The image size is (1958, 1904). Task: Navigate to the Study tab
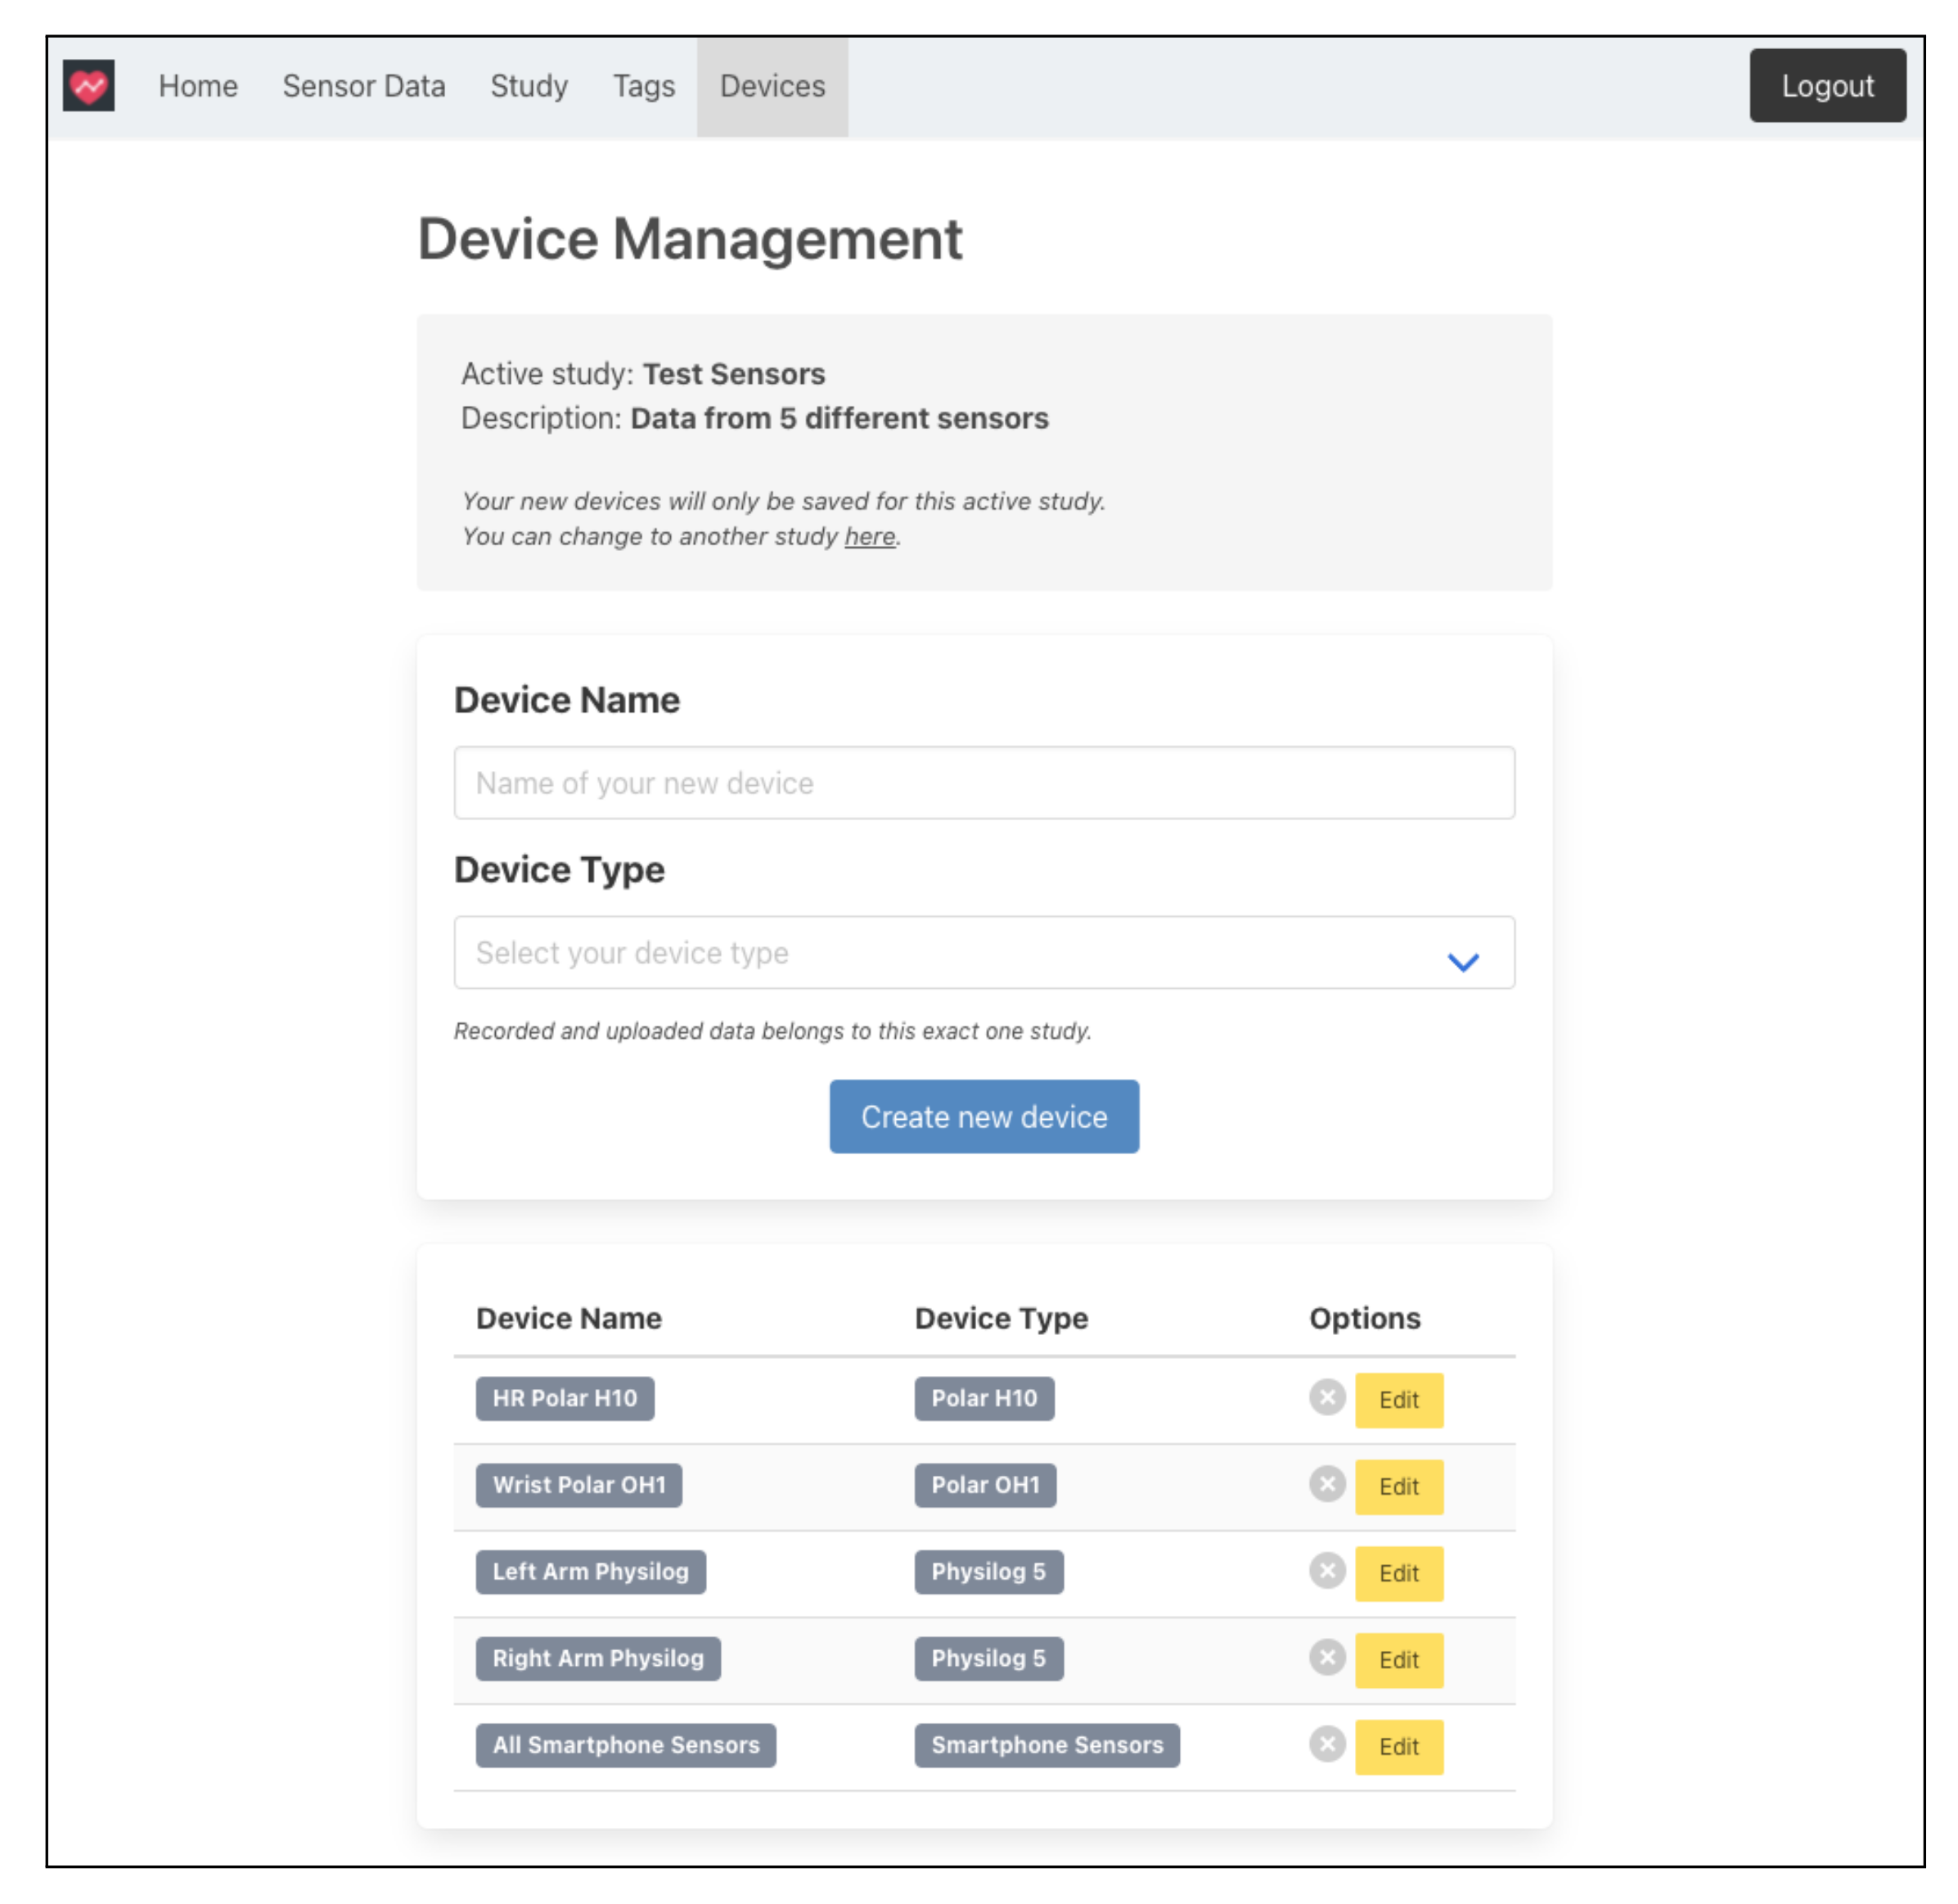(x=529, y=86)
